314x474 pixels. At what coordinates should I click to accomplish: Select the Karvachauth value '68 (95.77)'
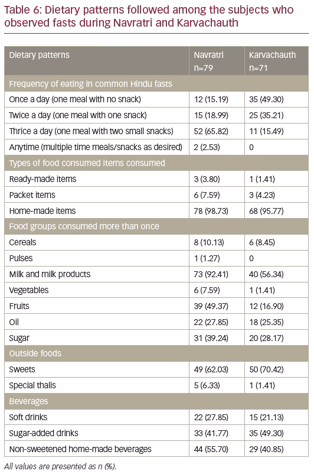266,211
